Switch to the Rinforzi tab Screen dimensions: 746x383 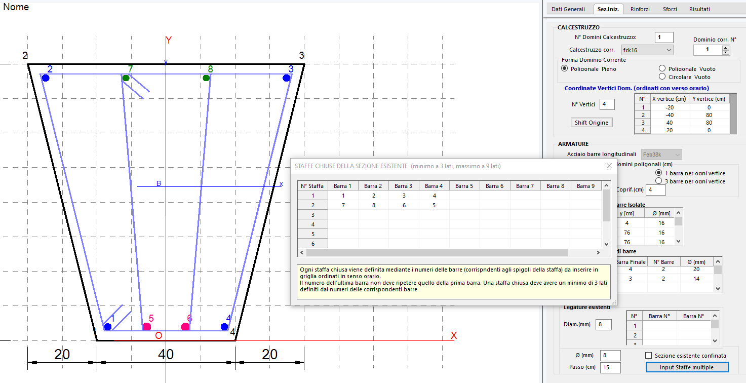coord(640,9)
